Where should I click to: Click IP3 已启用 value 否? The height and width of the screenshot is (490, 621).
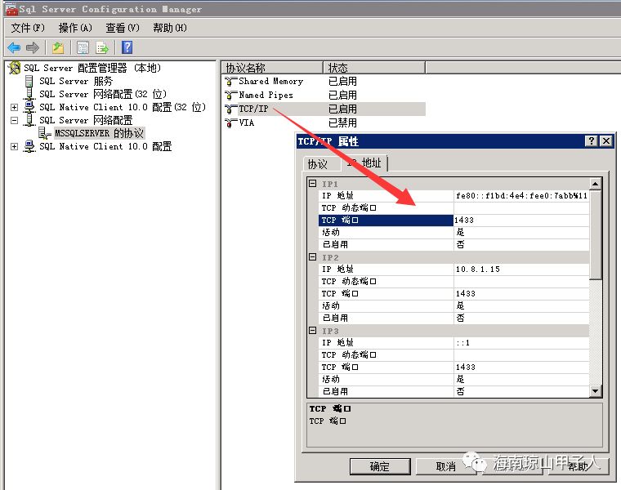pos(521,392)
